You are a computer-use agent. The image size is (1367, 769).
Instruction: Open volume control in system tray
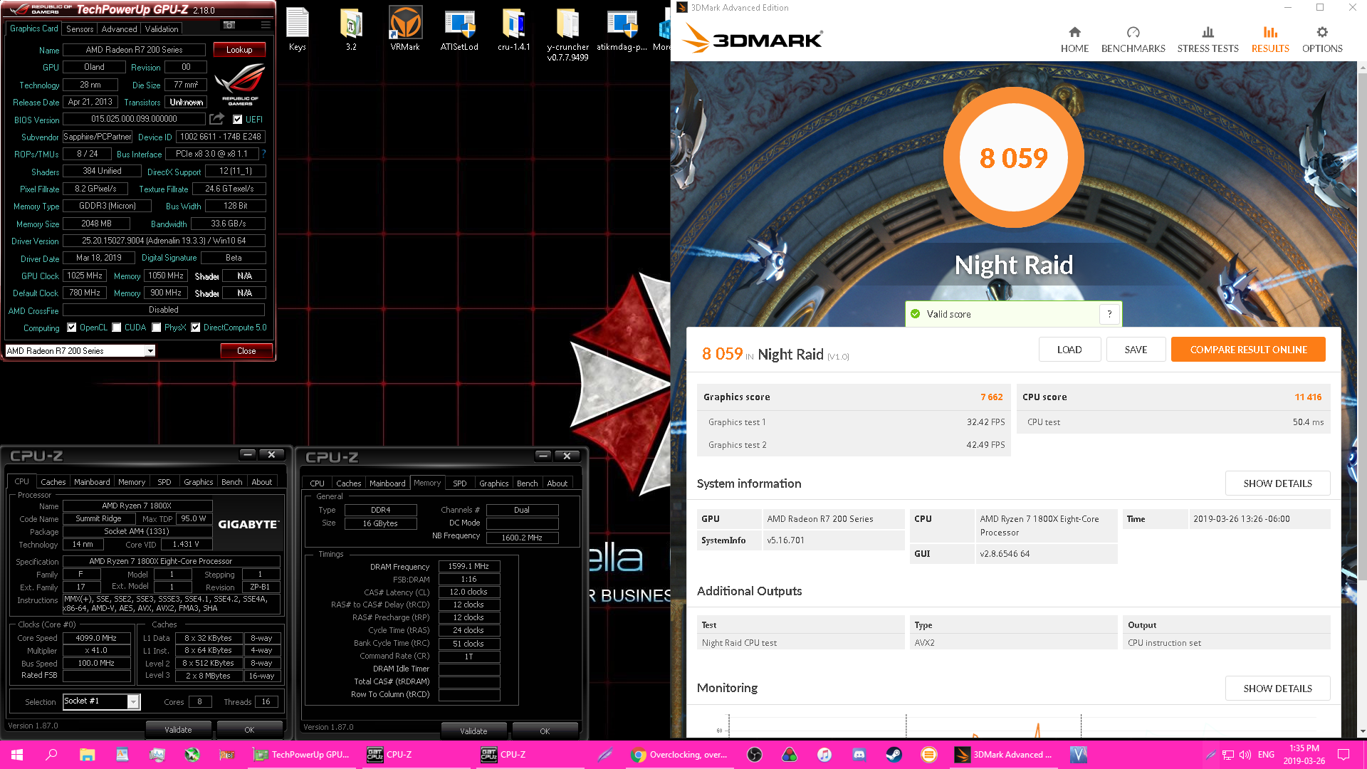pyautogui.click(x=1245, y=755)
